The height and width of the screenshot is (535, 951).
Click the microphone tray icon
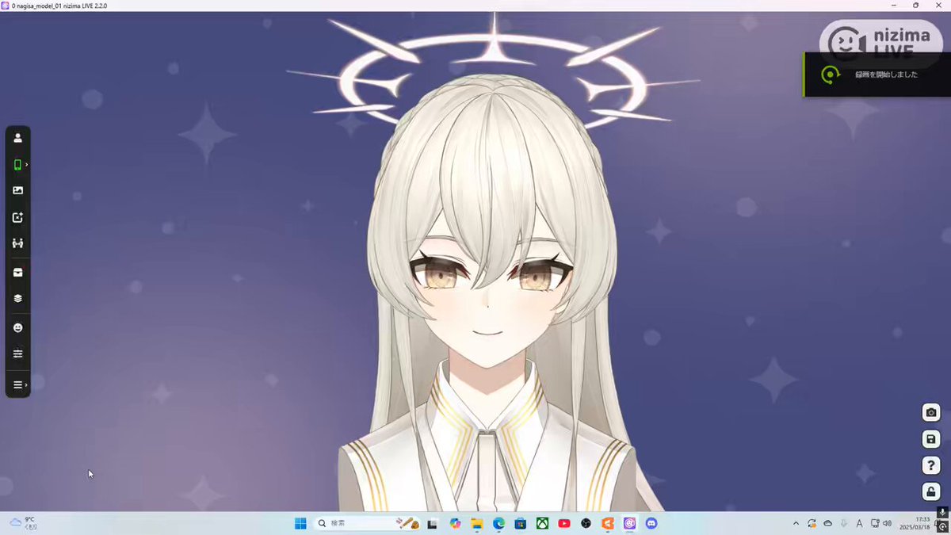pyautogui.click(x=843, y=523)
